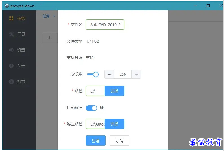Click the 创建 button

[96, 141]
